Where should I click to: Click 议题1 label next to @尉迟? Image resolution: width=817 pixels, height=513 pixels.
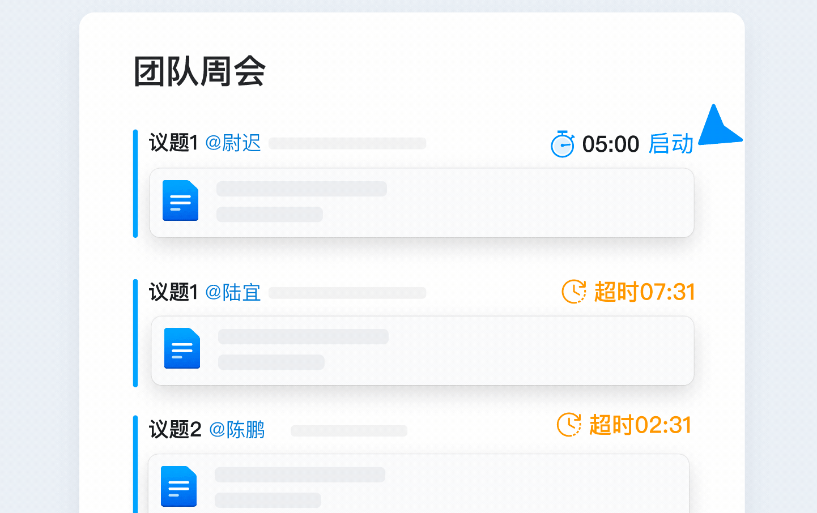tap(173, 143)
